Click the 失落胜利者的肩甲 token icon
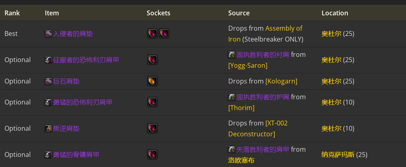This screenshot has height=167, width=406. pyautogui.click(x=232, y=150)
